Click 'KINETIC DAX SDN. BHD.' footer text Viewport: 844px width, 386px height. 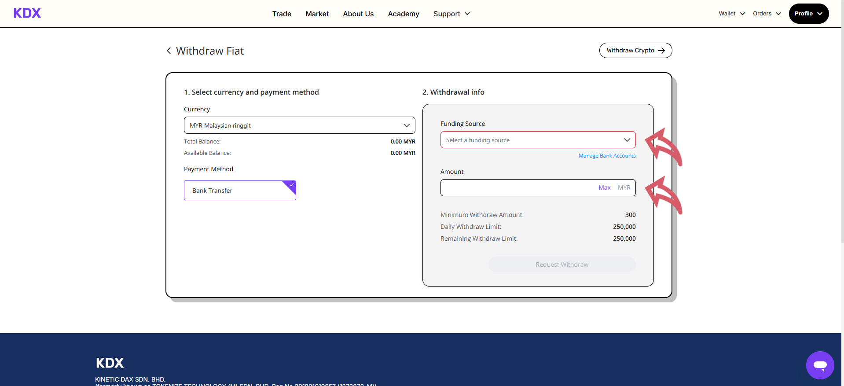130,379
